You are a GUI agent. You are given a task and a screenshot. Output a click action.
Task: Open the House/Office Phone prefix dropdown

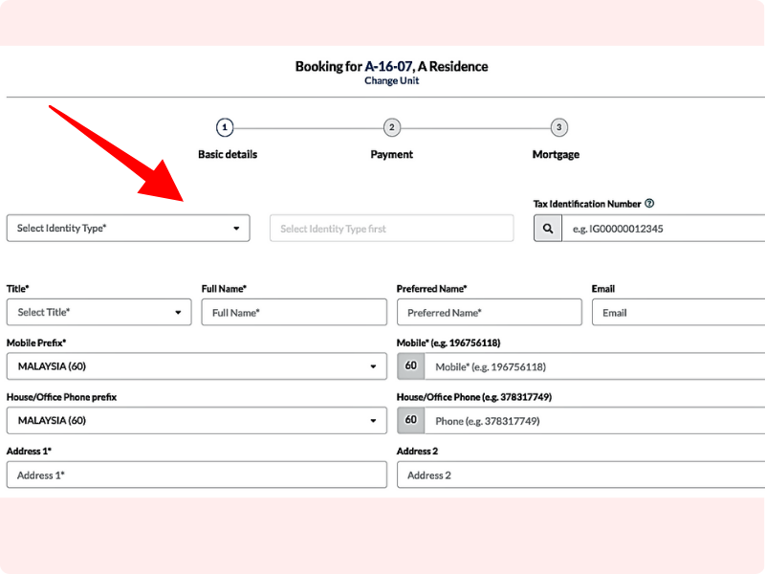tap(196, 420)
